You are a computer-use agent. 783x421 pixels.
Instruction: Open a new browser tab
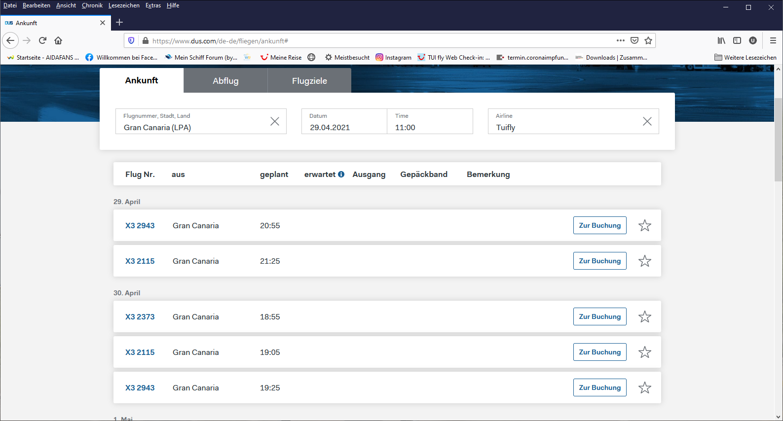click(x=119, y=22)
